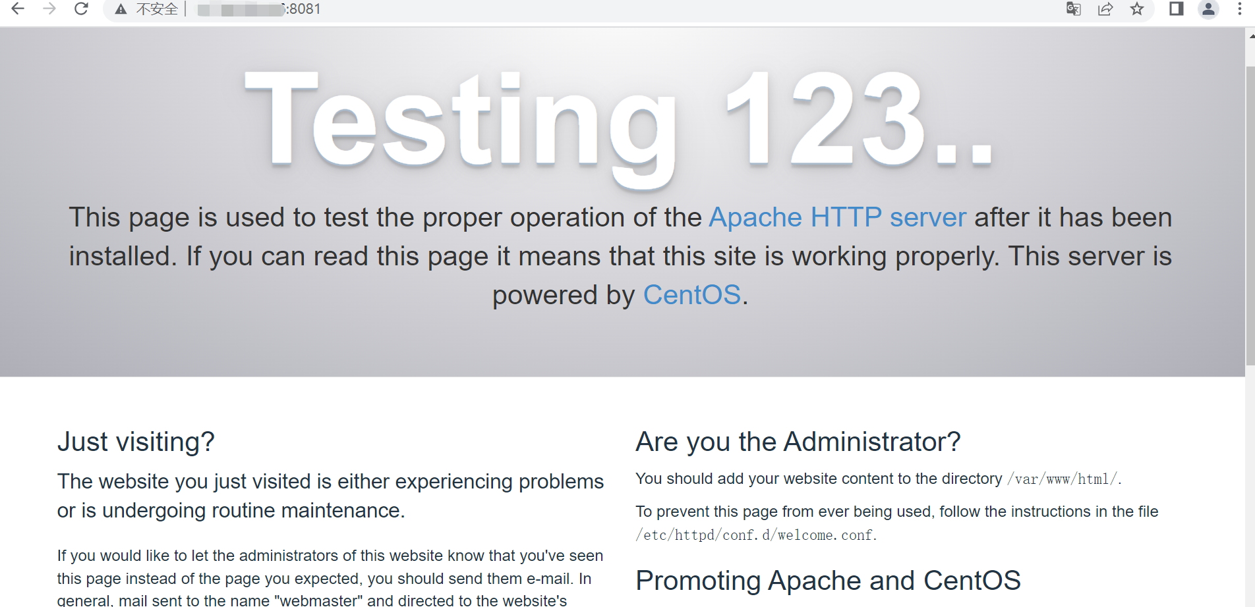1255x607 pixels.
Task: Toggle the browser side panel
Action: coord(1177,9)
